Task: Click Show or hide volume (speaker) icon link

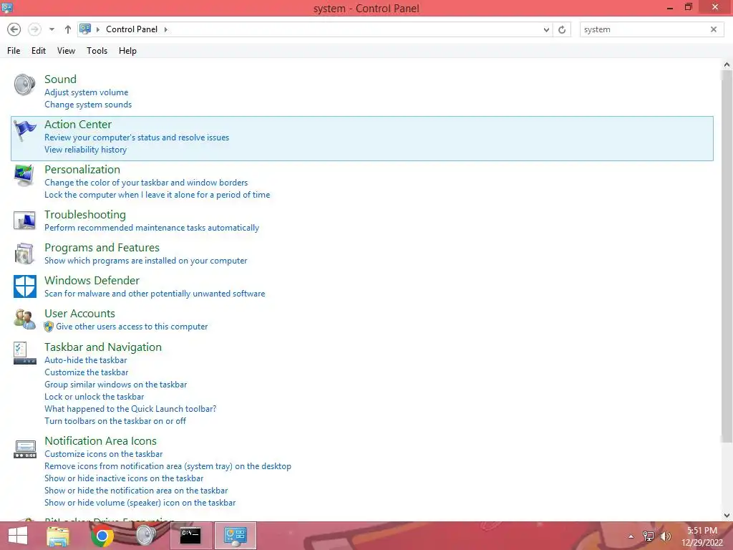Action: click(140, 502)
